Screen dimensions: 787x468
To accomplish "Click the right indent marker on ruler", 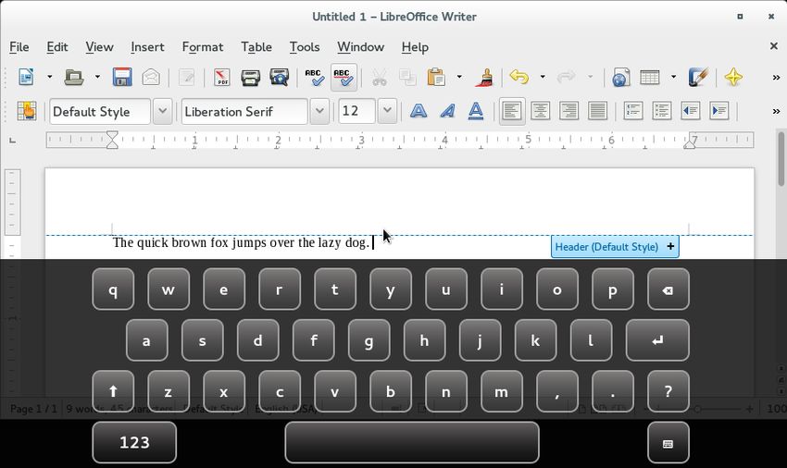I will click(690, 143).
